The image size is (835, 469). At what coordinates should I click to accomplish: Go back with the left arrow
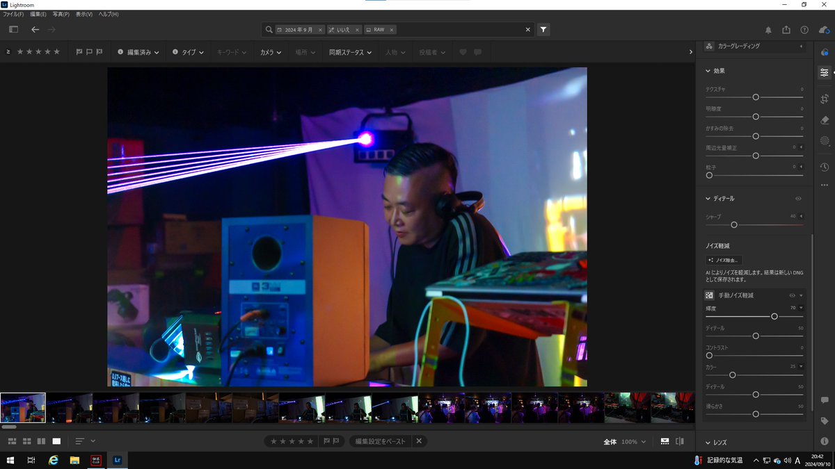click(x=35, y=29)
